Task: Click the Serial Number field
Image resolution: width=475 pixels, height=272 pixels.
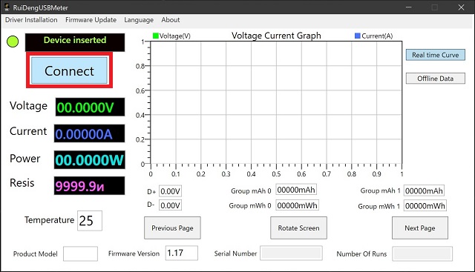Action: click(x=291, y=253)
